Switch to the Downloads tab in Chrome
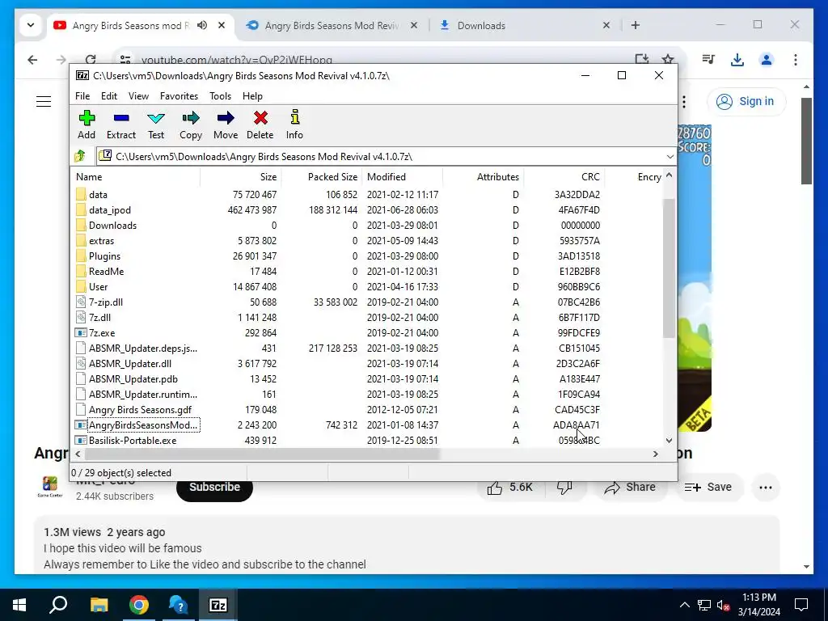828x621 pixels. point(523,25)
